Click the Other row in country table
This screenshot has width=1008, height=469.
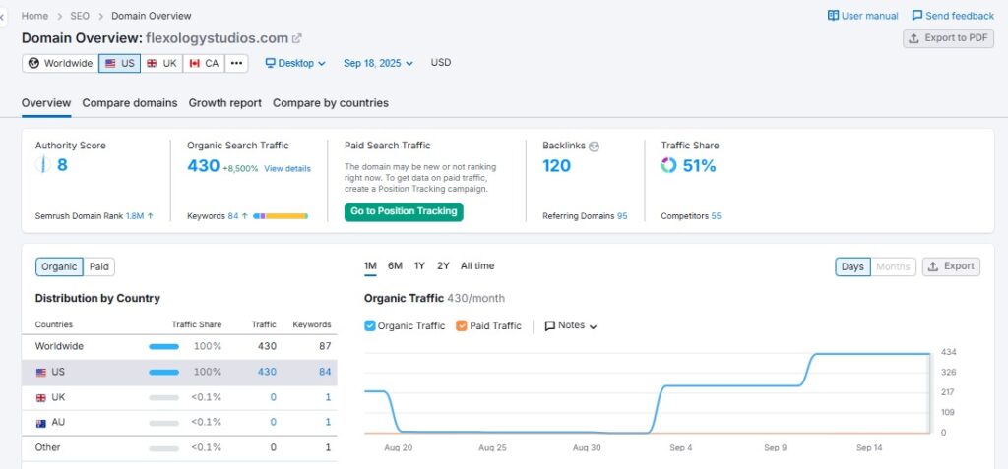pyautogui.click(x=179, y=447)
